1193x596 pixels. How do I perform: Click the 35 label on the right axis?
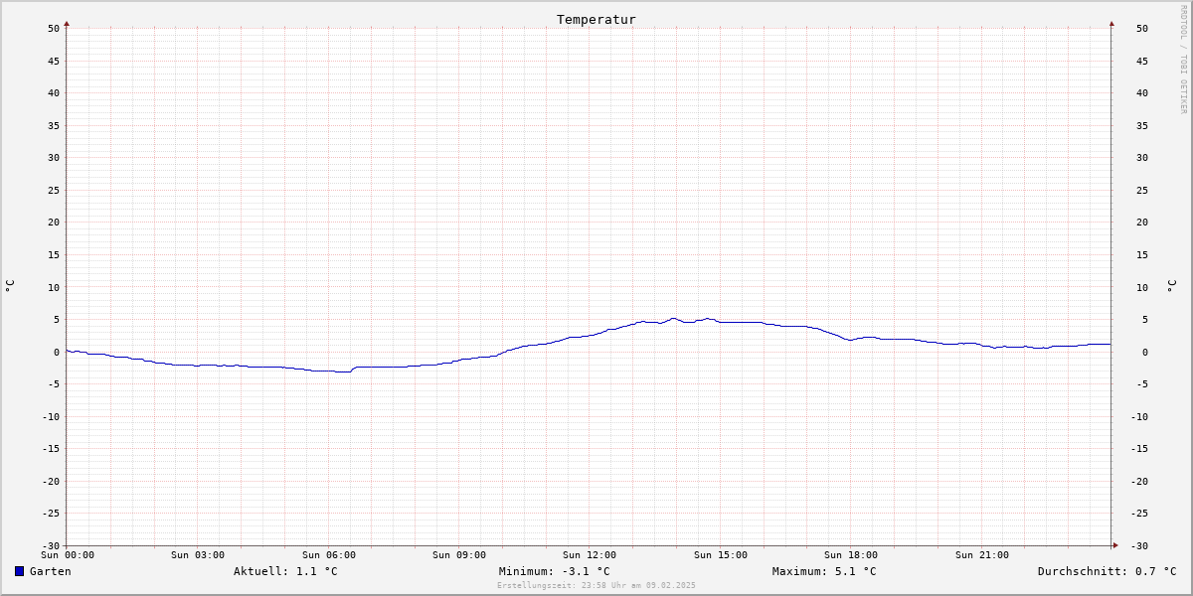[1140, 125]
